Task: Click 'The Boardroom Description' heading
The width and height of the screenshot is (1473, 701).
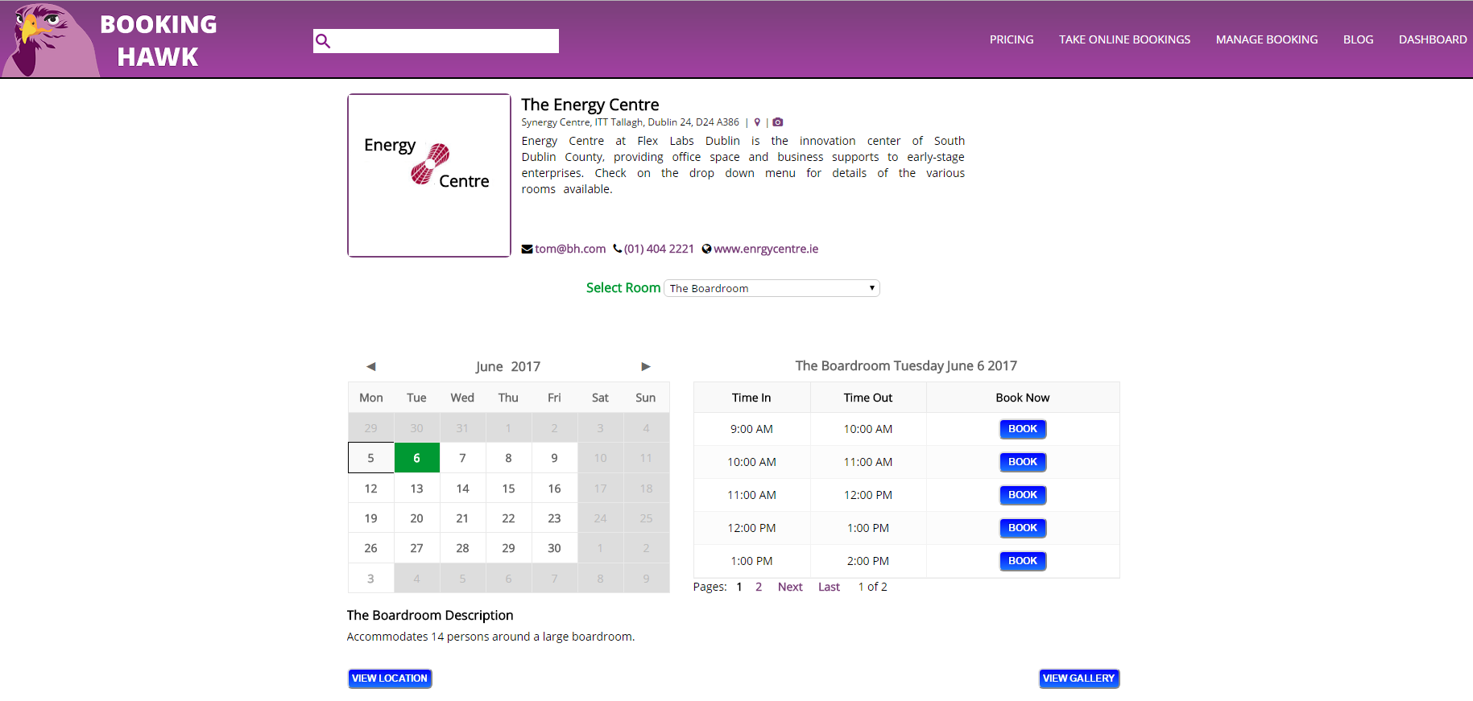Action: click(x=430, y=615)
